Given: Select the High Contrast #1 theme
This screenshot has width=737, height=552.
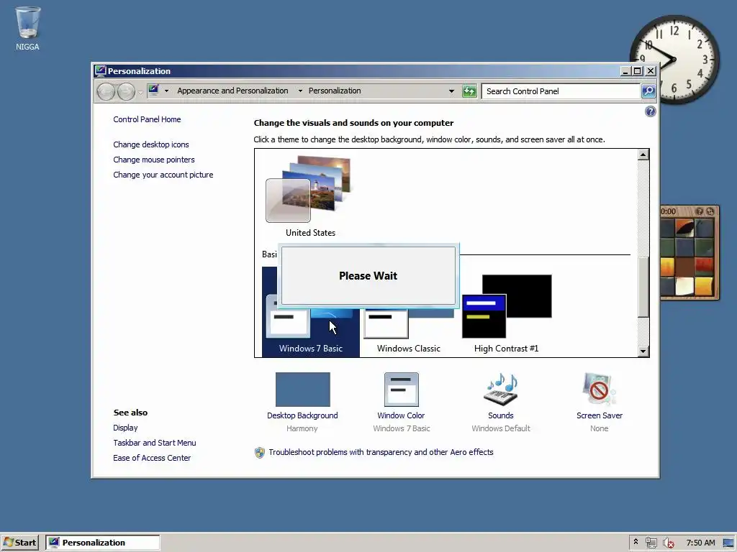Looking at the screenshot, I should [506, 312].
